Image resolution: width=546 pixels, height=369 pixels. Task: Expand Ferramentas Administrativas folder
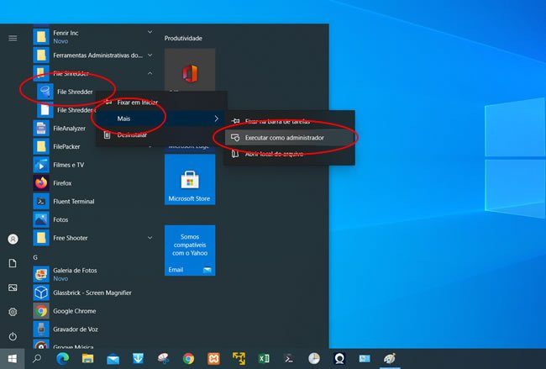[x=92, y=55]
